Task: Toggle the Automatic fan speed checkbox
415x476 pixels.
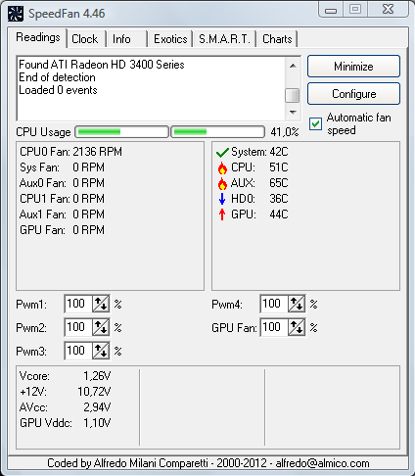Action: click(315, 124)
